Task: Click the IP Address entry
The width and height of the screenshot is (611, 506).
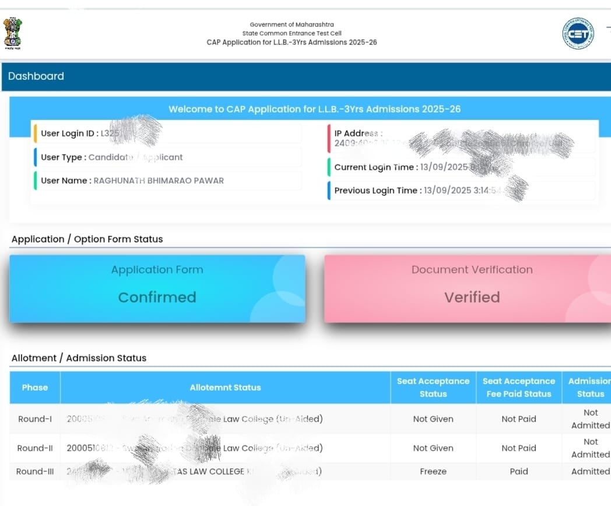Action: [462, 138]
